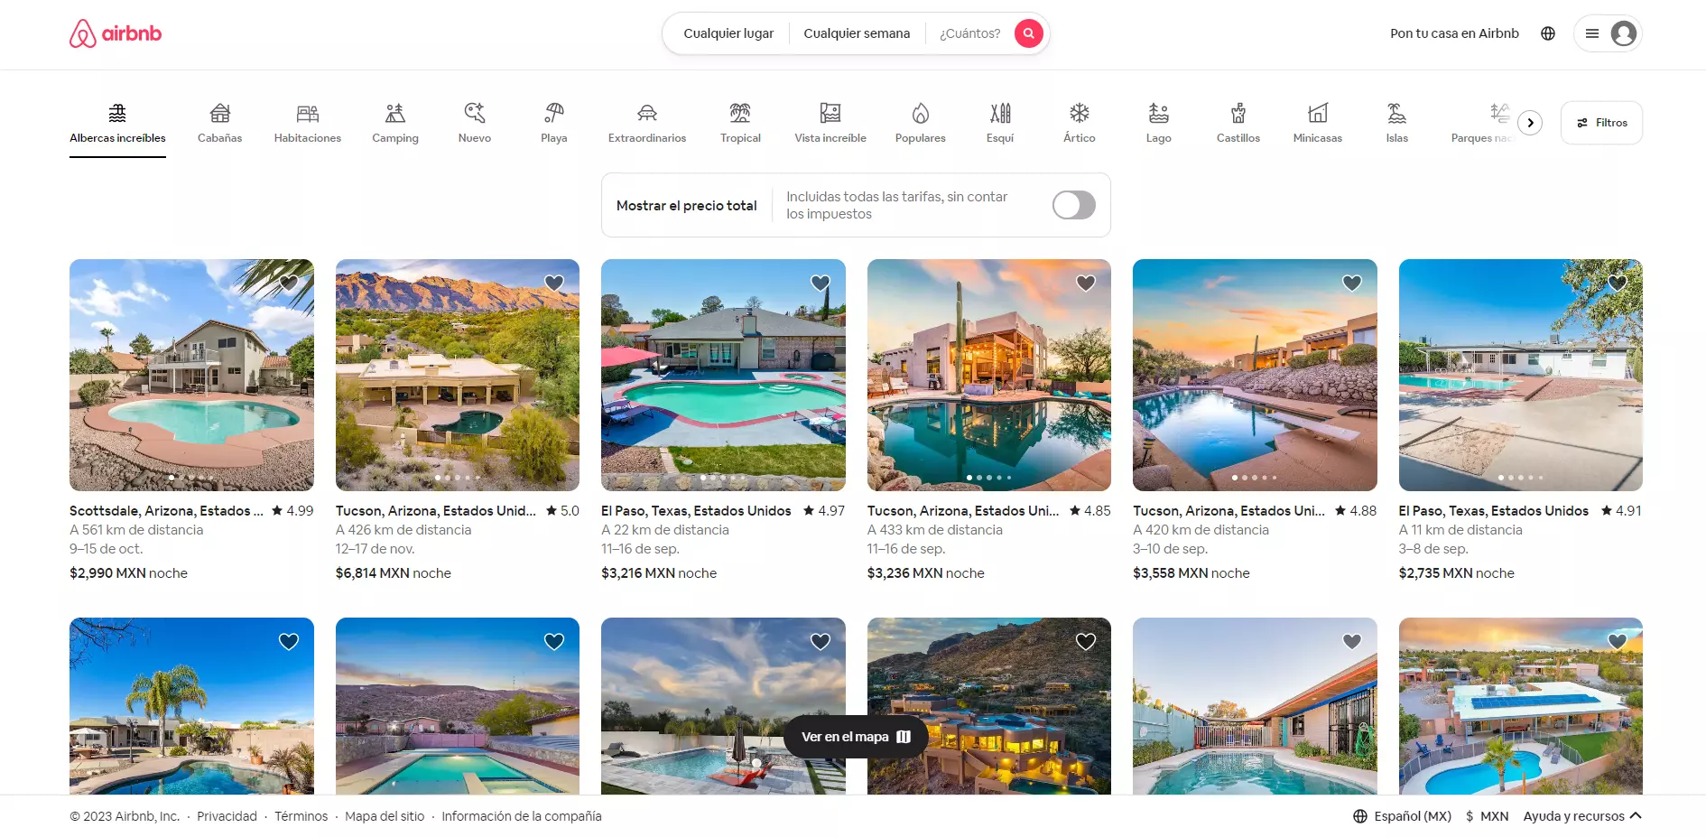The image size is (1706, 837).
Task: Expand Ayuda y recursos footer menu
Action: point(1581,816)
